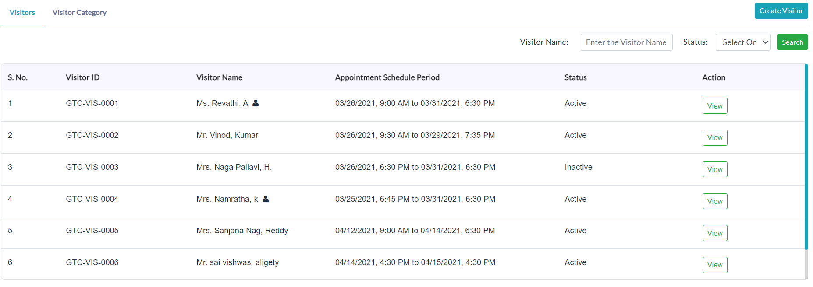Click the table's vertical scrollbar
This screenshot has width=813, height=287.
[806, 157]
